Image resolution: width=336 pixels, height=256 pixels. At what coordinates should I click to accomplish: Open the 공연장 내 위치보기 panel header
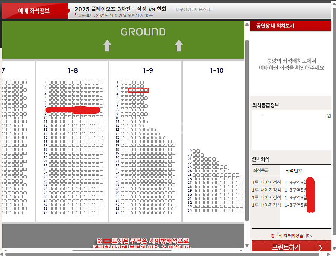click(x=275, y=26)
